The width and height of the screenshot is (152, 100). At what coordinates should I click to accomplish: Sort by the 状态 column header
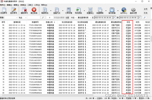[128, 22]
